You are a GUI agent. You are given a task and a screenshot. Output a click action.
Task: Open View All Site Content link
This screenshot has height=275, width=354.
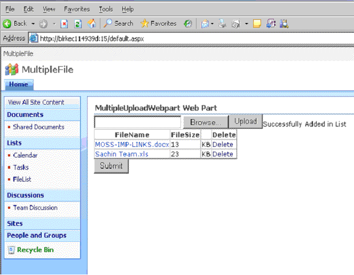pos(36,103)
